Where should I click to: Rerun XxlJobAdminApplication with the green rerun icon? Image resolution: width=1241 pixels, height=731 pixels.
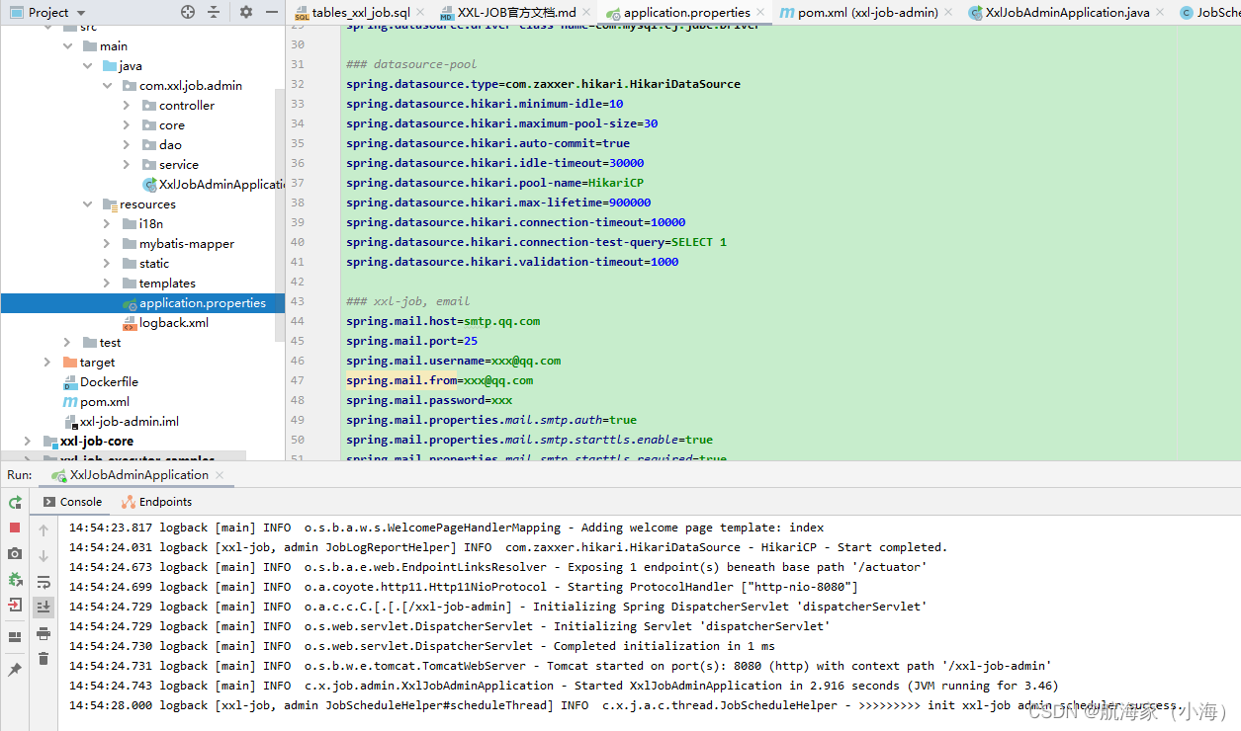point(15,503)
